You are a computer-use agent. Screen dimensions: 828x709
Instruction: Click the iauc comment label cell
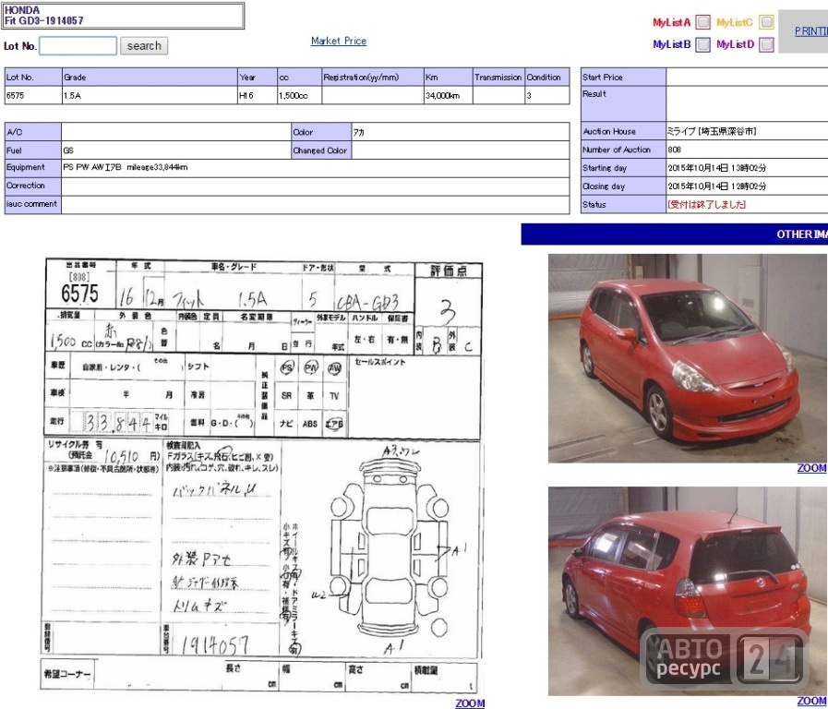(x=32, y=204)
